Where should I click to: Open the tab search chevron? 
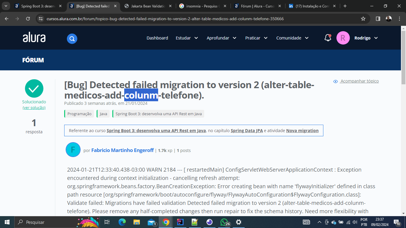click(x=6, y=6)
